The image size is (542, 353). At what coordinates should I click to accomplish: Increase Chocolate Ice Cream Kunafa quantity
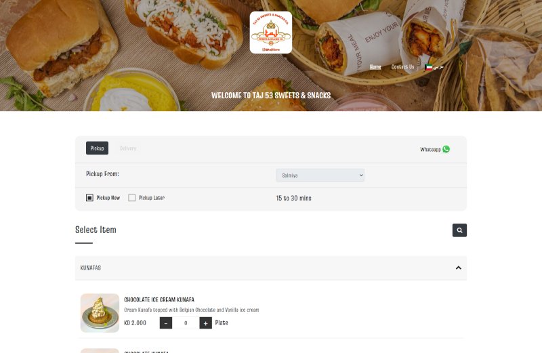206,323
